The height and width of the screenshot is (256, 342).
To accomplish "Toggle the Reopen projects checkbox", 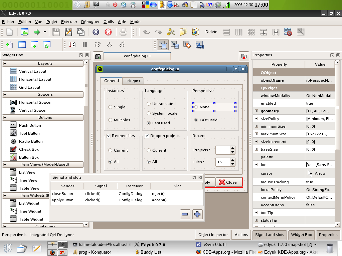I will (x=147, y=136).
